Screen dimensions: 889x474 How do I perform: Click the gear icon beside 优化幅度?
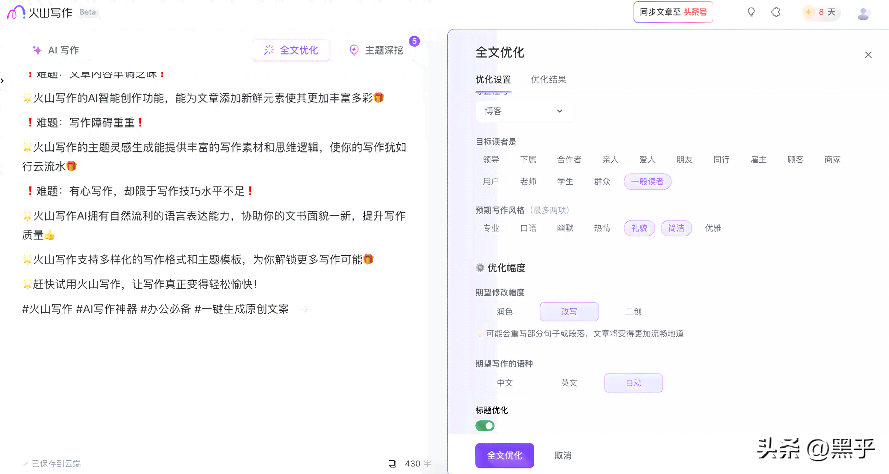point(480,267)
